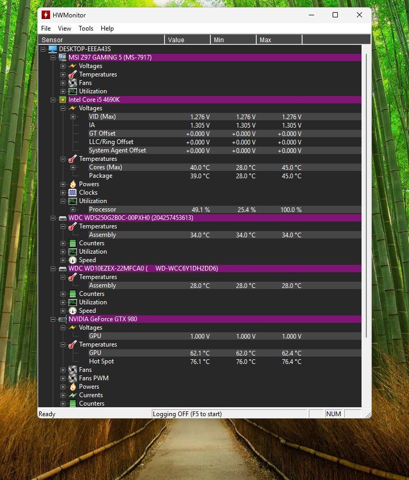This screenshot has height=480, width=409.
Task: Click the Min column header
Action: pyautogui.click(x=233, y=40)
